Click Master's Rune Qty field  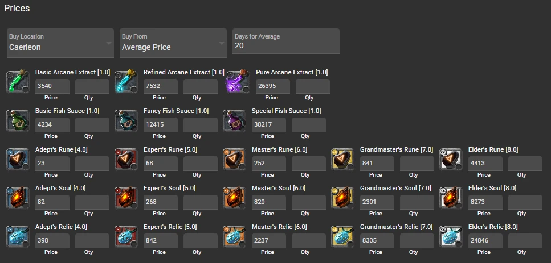click(308, 164)
